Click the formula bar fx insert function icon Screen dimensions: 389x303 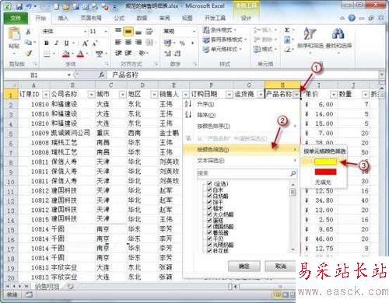[x=102, y=75]
